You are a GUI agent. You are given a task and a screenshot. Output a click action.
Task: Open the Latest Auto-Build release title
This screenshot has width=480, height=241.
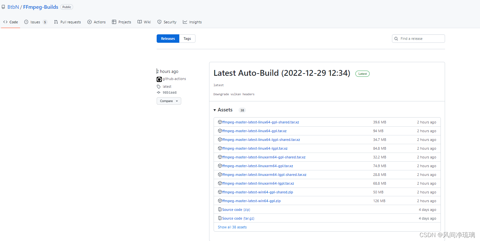tap(282, 73)
